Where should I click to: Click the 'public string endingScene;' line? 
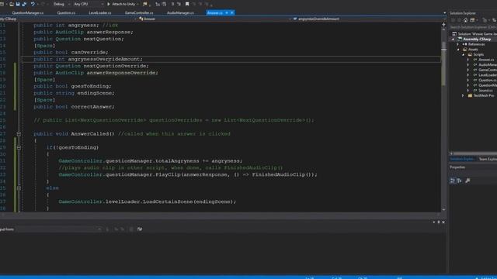75,93
